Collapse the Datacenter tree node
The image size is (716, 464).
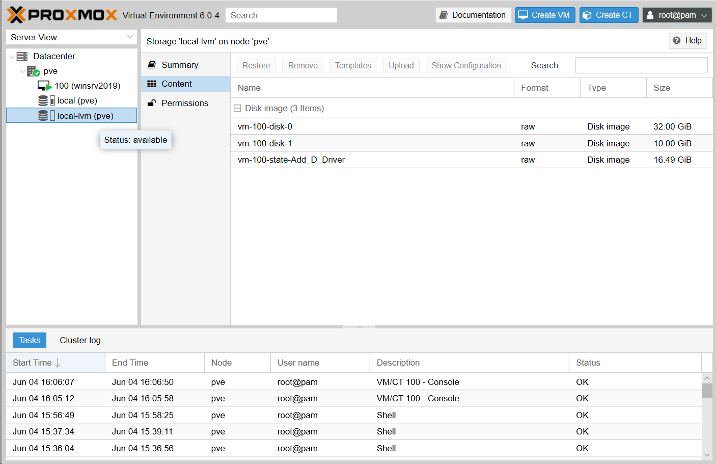click(x=12, y=57)
